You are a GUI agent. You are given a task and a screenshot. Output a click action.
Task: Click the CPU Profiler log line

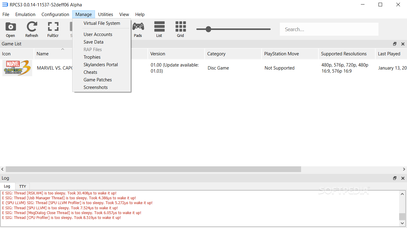[x=61, y=218]
